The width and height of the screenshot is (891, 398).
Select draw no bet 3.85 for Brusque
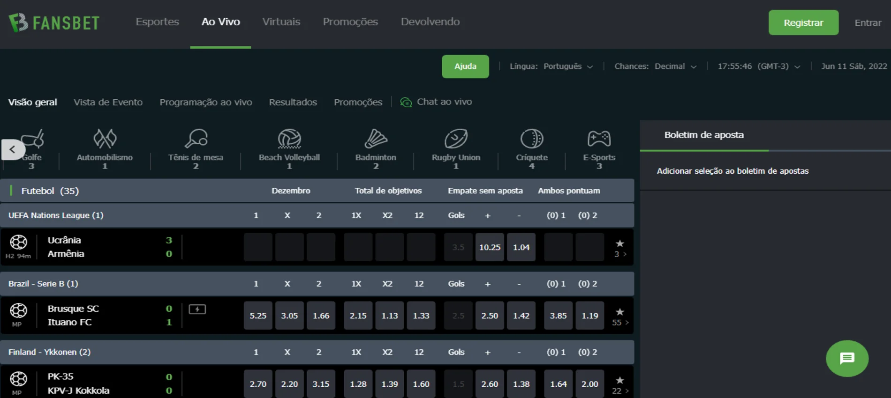pos(558,316)
